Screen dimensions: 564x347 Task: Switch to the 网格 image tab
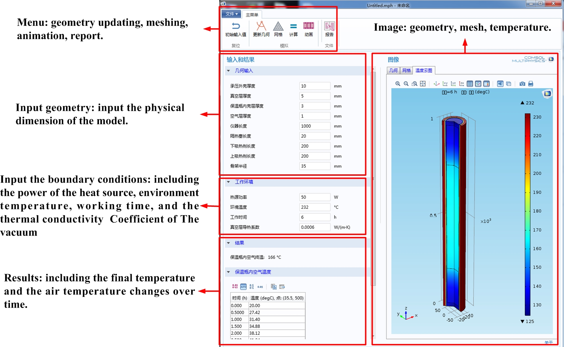pyautogui.click(x=406, y=70)
